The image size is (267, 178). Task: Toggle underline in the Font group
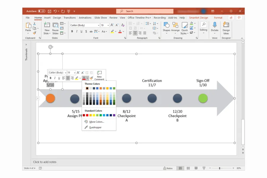click(81, 31)
